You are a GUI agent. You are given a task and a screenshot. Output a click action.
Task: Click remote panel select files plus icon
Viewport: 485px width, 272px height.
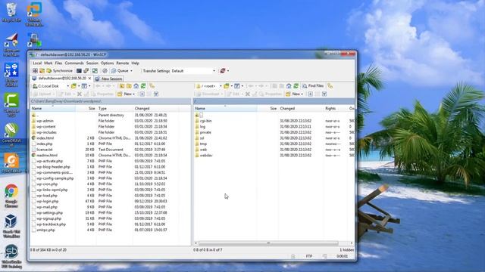tap(310, 94)
